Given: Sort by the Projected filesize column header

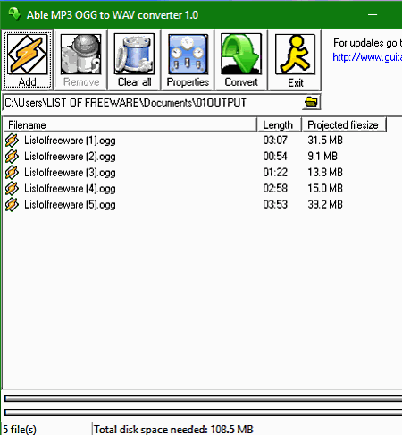Looking at the screenshot, I should pyautogui.click(x=344, y=124).
